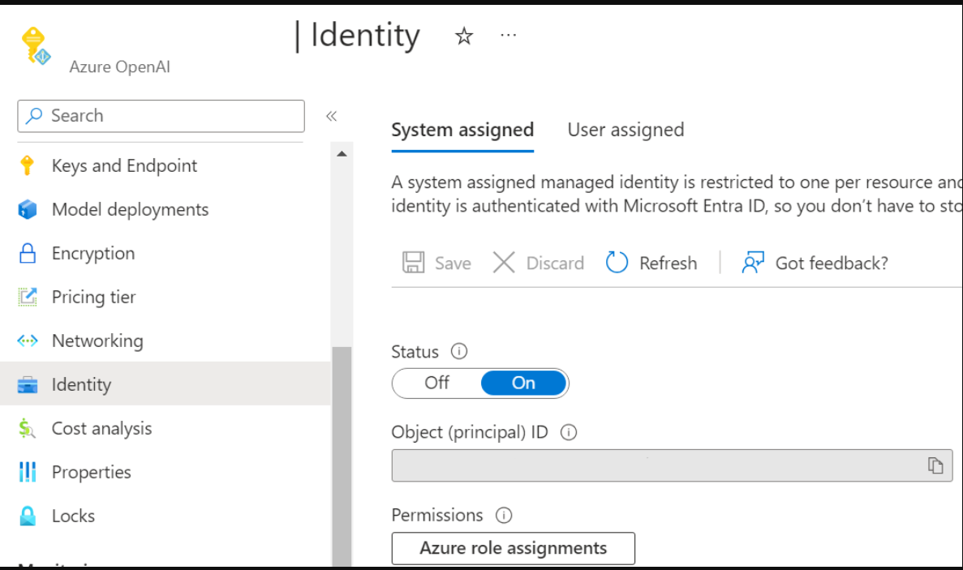Turn the Status toggle to Off
The image size is (963, 570).
[x=436, y=383]
